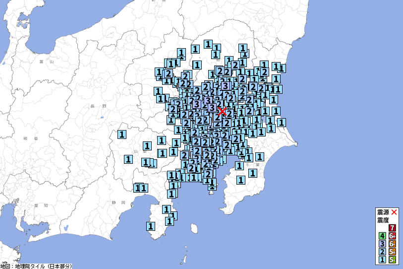Click the intensity 5- legend swatch
Image resolution: width=403 pixels, height=269 pixels.
coord(392,260)
